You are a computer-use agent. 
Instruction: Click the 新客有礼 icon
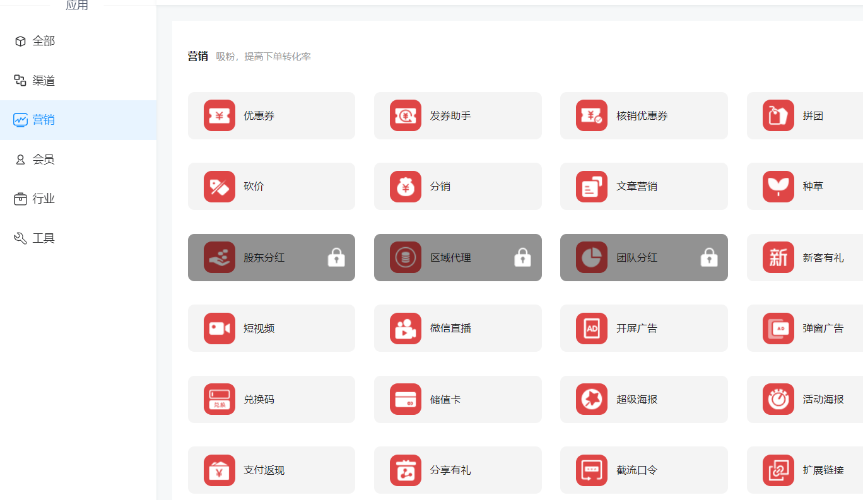(778, 257)
